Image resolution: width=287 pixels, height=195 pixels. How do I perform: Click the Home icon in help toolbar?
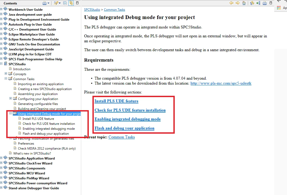(244, 3)
